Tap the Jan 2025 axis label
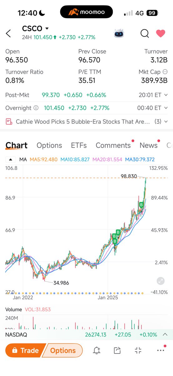 coord(108,297)
